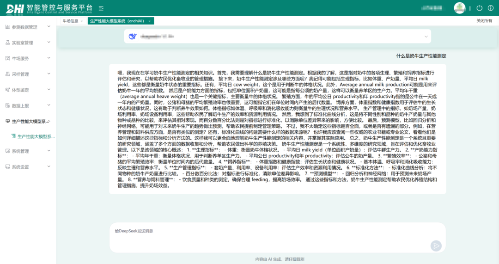Select the 生产性能大模型系统 submenu item
Viewport: 499px width, 264px height.
[x=35, y=136]
